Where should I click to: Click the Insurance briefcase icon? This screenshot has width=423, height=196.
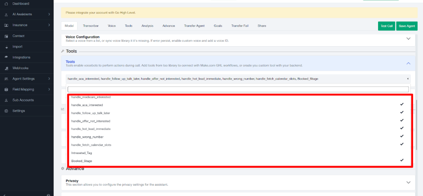click(x=6, y=25)
